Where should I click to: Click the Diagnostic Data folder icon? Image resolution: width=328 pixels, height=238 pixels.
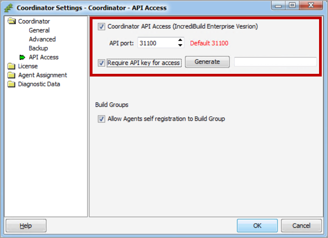11,84
